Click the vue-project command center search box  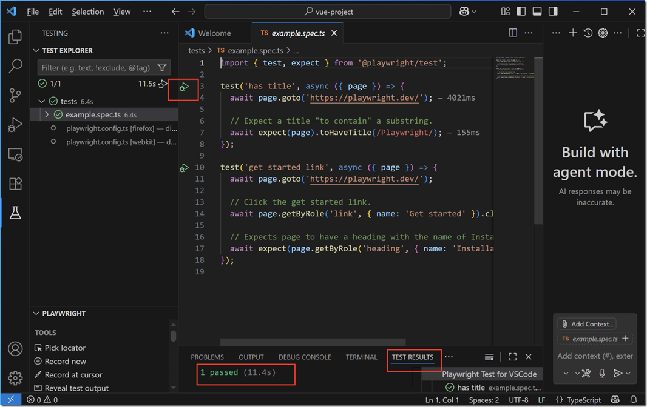(328, 12)
